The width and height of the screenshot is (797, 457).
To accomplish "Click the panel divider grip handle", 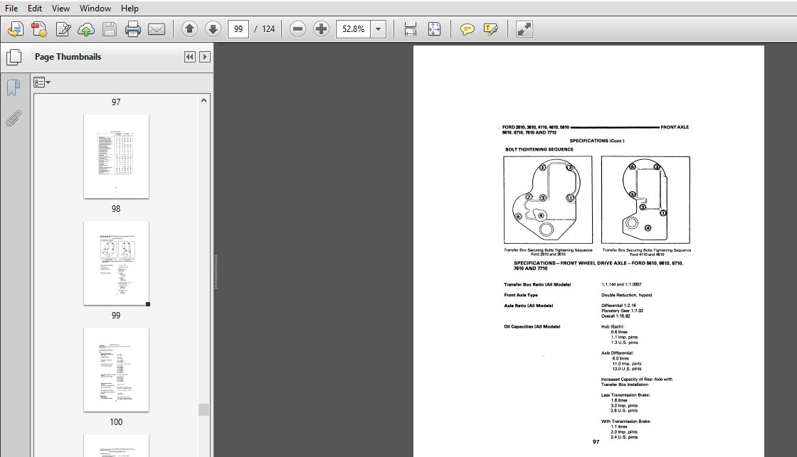I will click(x=216, y=271).
